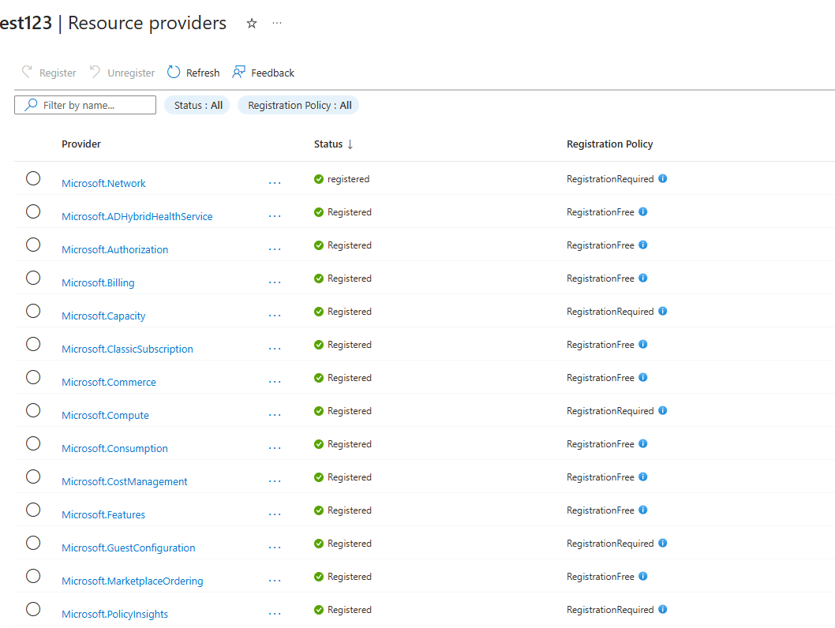Open the ellipsis menu for Microsoft.Consumption
The image size is (835, 628).
tap(275, 448)
